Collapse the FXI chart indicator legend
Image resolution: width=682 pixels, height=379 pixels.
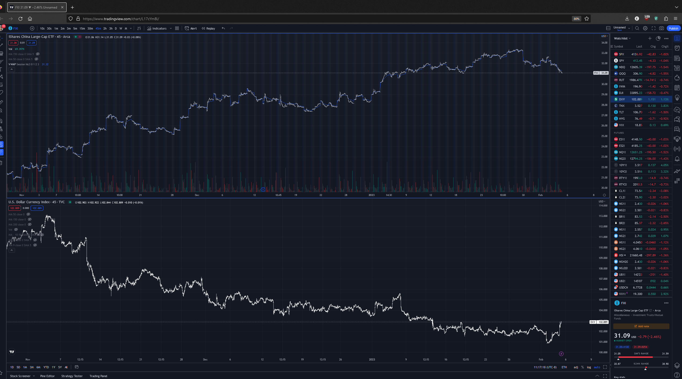point(12,70)
